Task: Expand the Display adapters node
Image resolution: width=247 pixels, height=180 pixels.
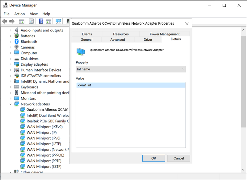Action: 10,64
